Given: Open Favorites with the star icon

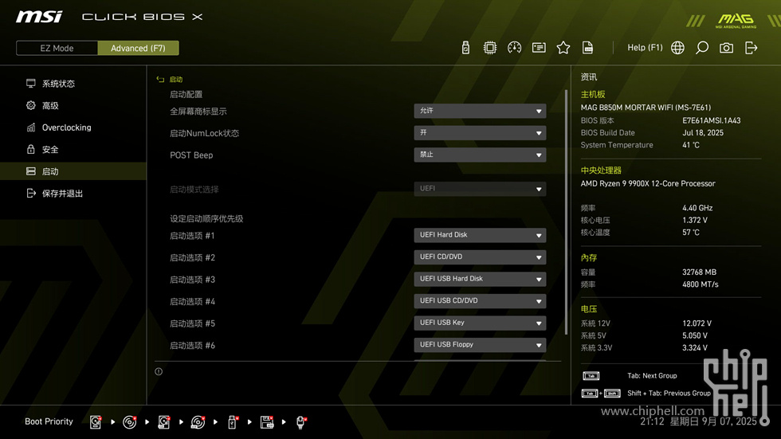Looking at the screenshot, I should [x=563, y=48].
